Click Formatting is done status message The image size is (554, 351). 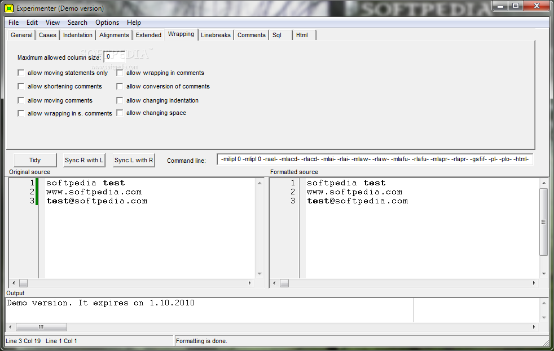[201, 341]
